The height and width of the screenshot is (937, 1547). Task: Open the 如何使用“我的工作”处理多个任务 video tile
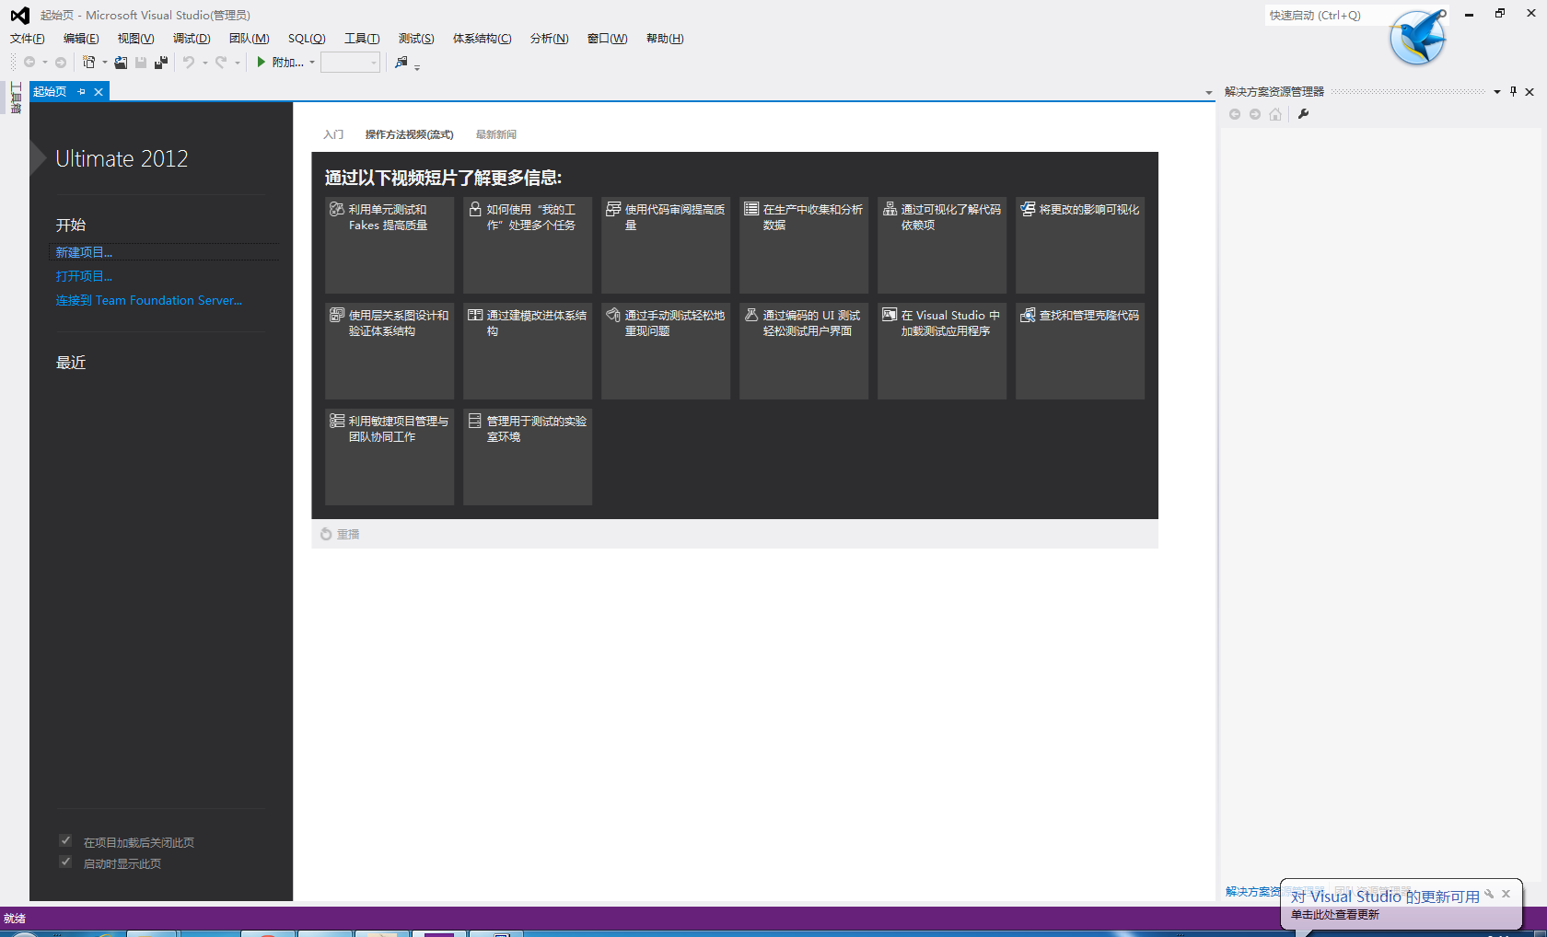[528, 245]
